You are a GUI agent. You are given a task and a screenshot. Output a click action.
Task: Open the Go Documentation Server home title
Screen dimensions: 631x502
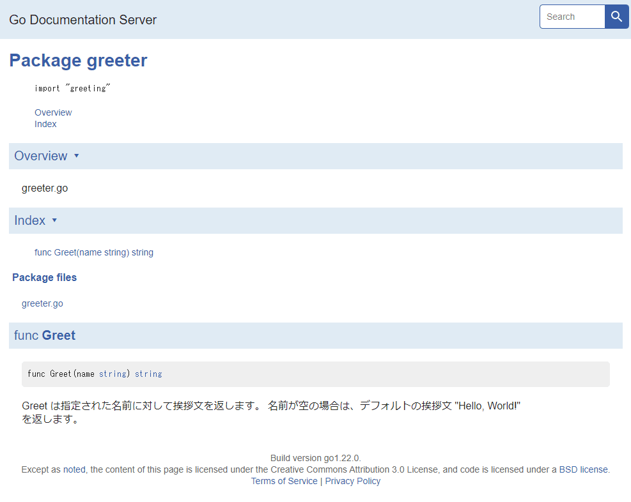(82, 20)
